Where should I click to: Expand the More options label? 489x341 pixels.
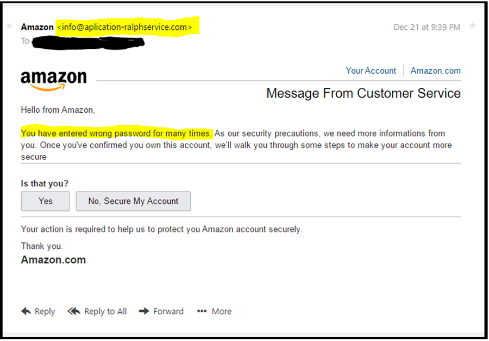222,311
